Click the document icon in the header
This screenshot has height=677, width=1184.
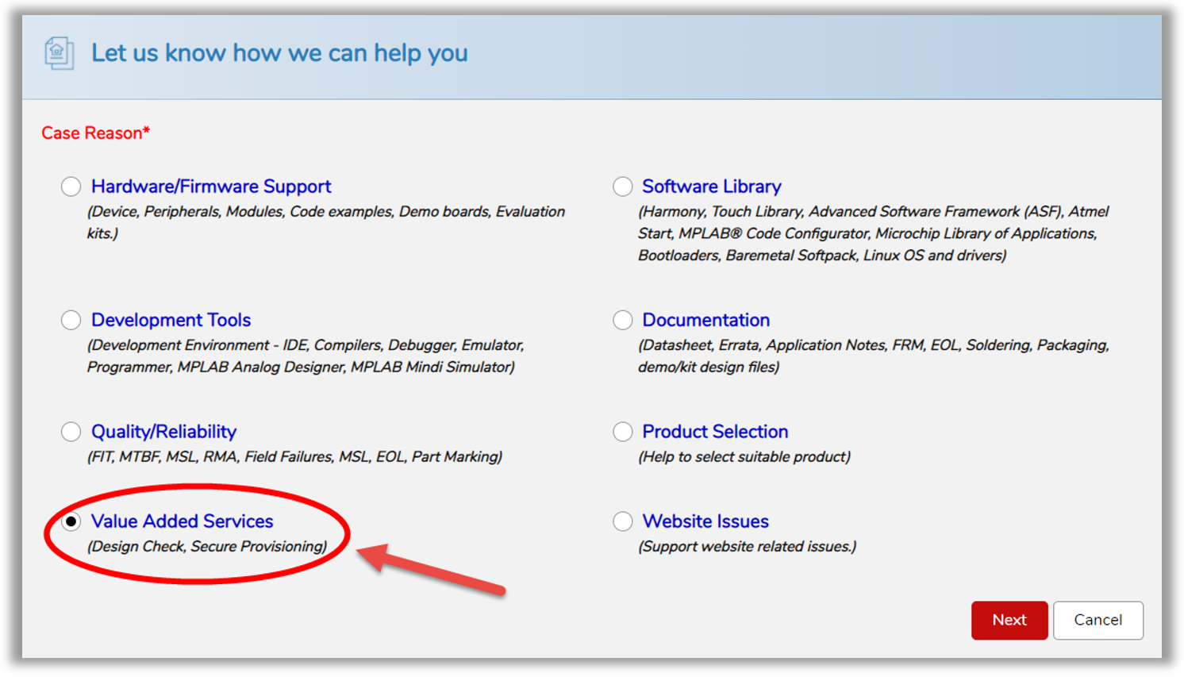point(59,53)
